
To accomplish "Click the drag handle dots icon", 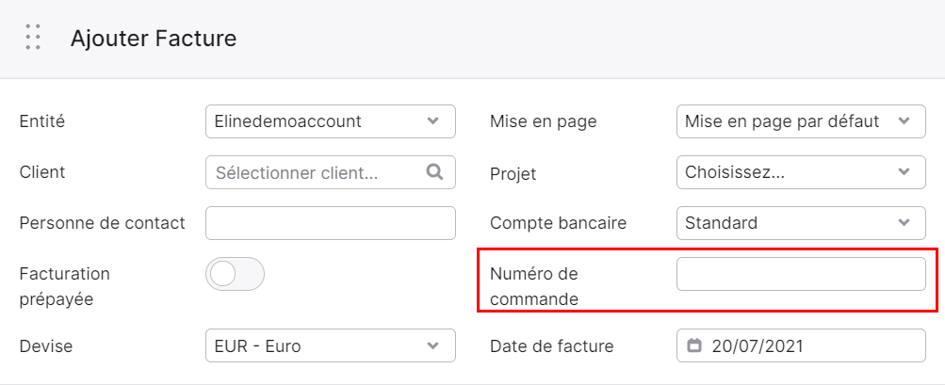I will (x=34, y=38).
